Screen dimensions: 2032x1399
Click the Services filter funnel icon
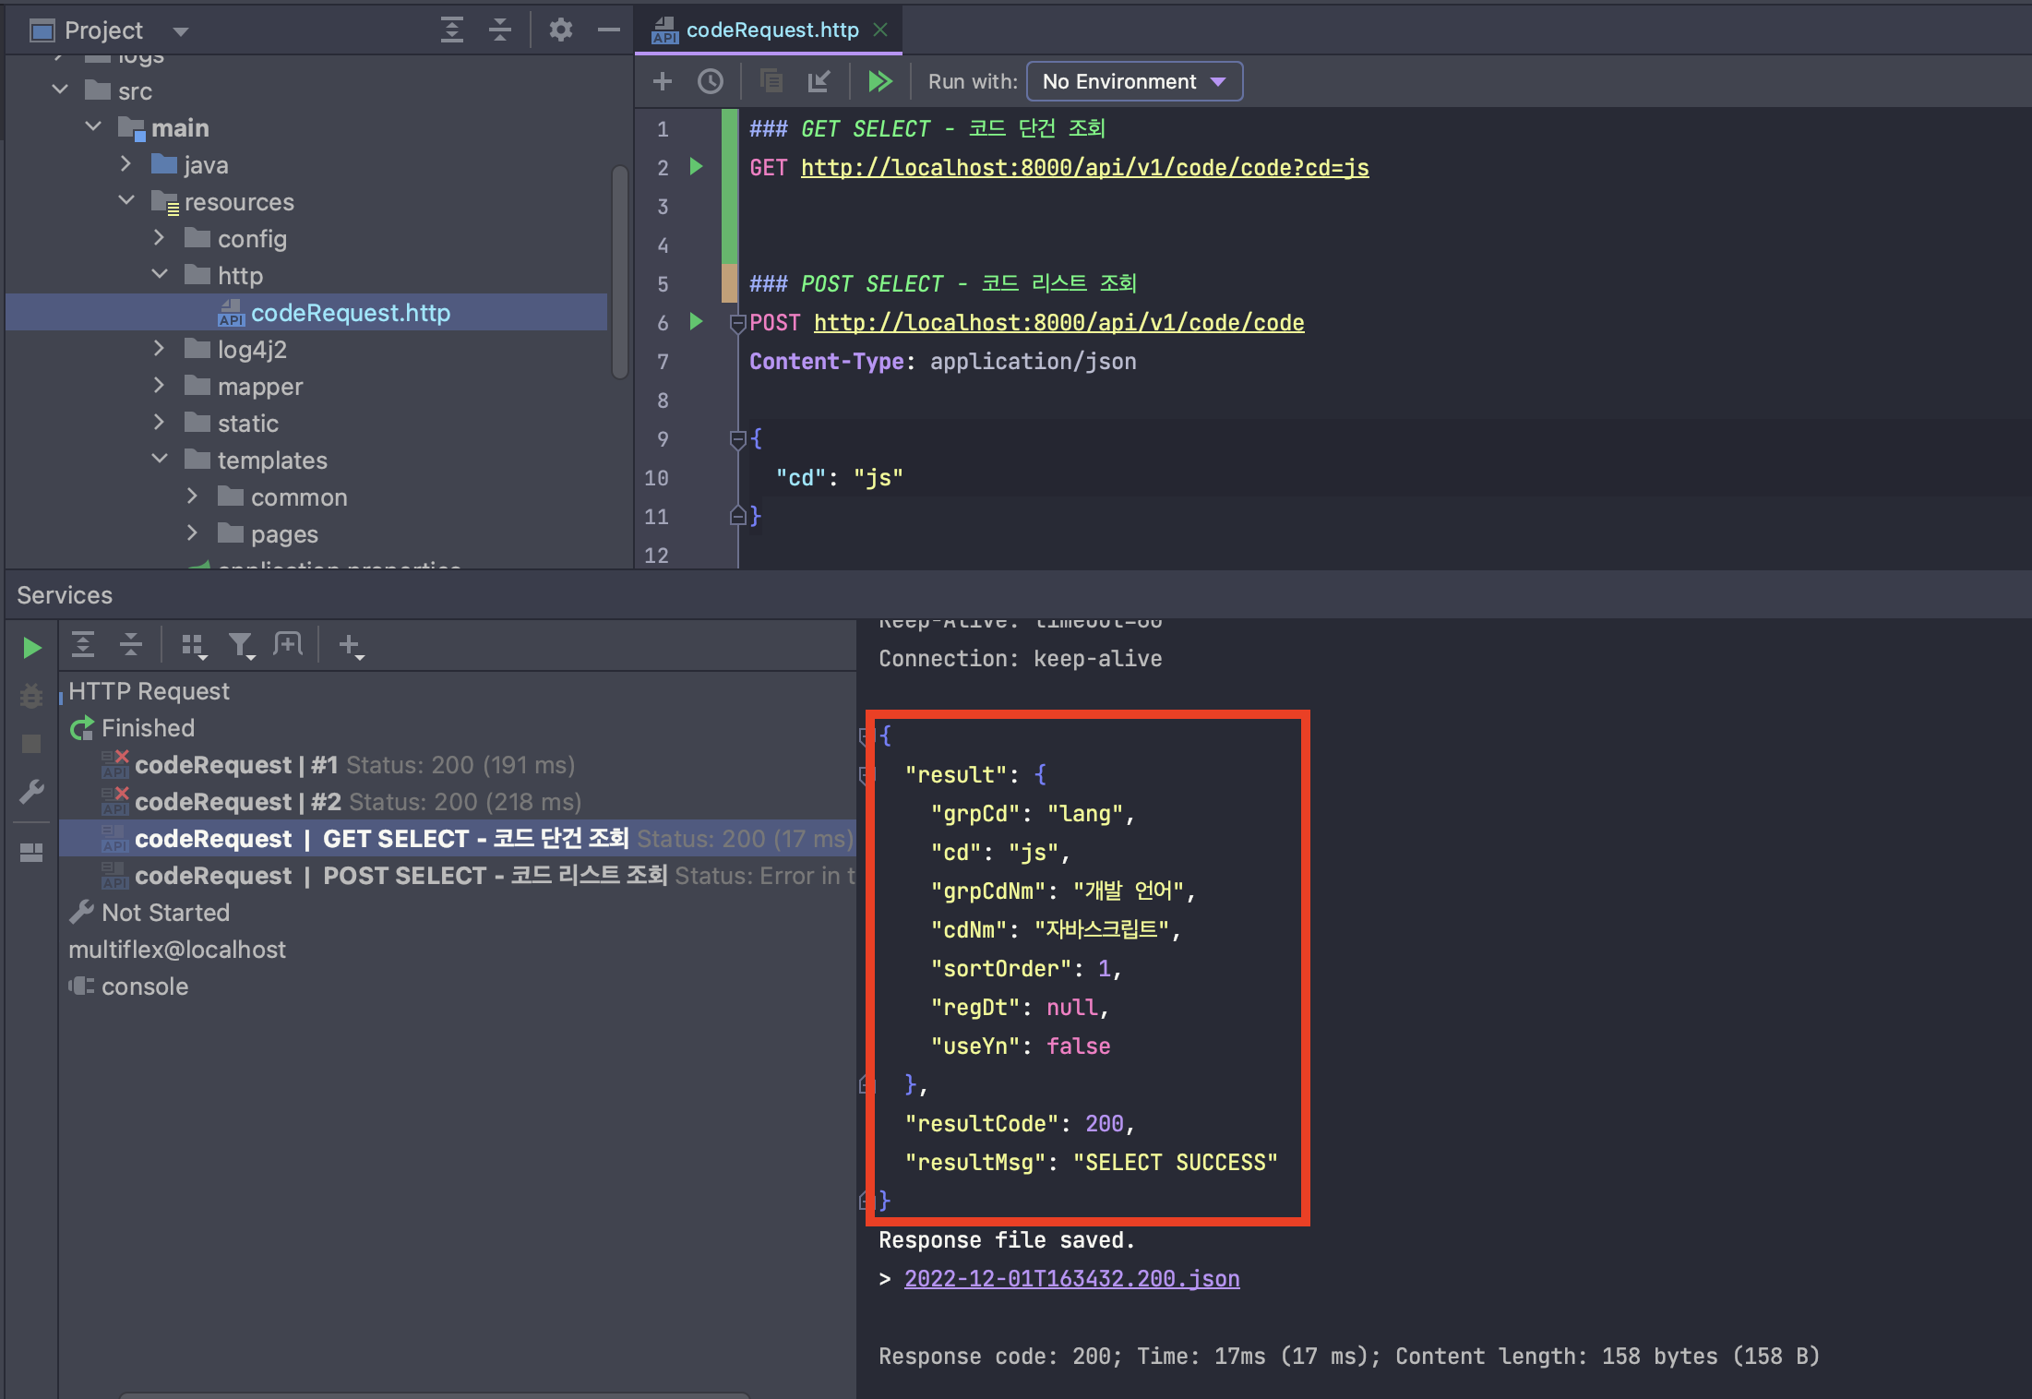tap(241, 645)
